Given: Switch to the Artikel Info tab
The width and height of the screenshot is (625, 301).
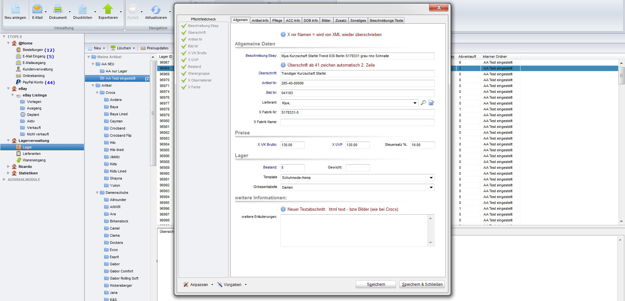Looking at the screenshot, I should tap(260, 20).
